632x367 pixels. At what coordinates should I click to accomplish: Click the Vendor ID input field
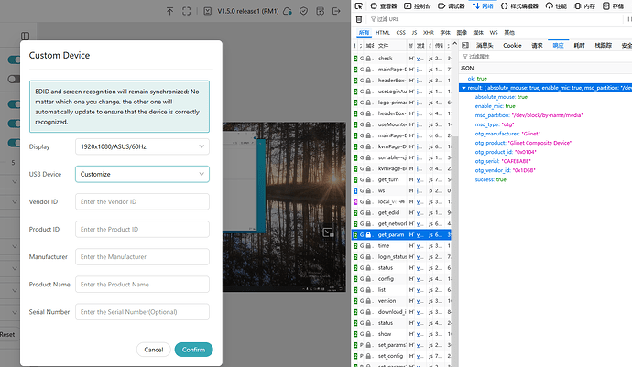point(142,201)
